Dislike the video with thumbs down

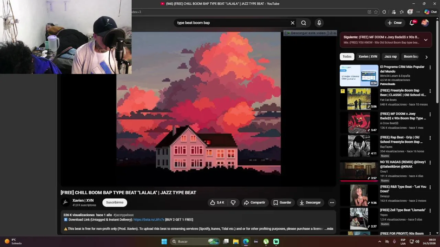(x=233, y=203)
